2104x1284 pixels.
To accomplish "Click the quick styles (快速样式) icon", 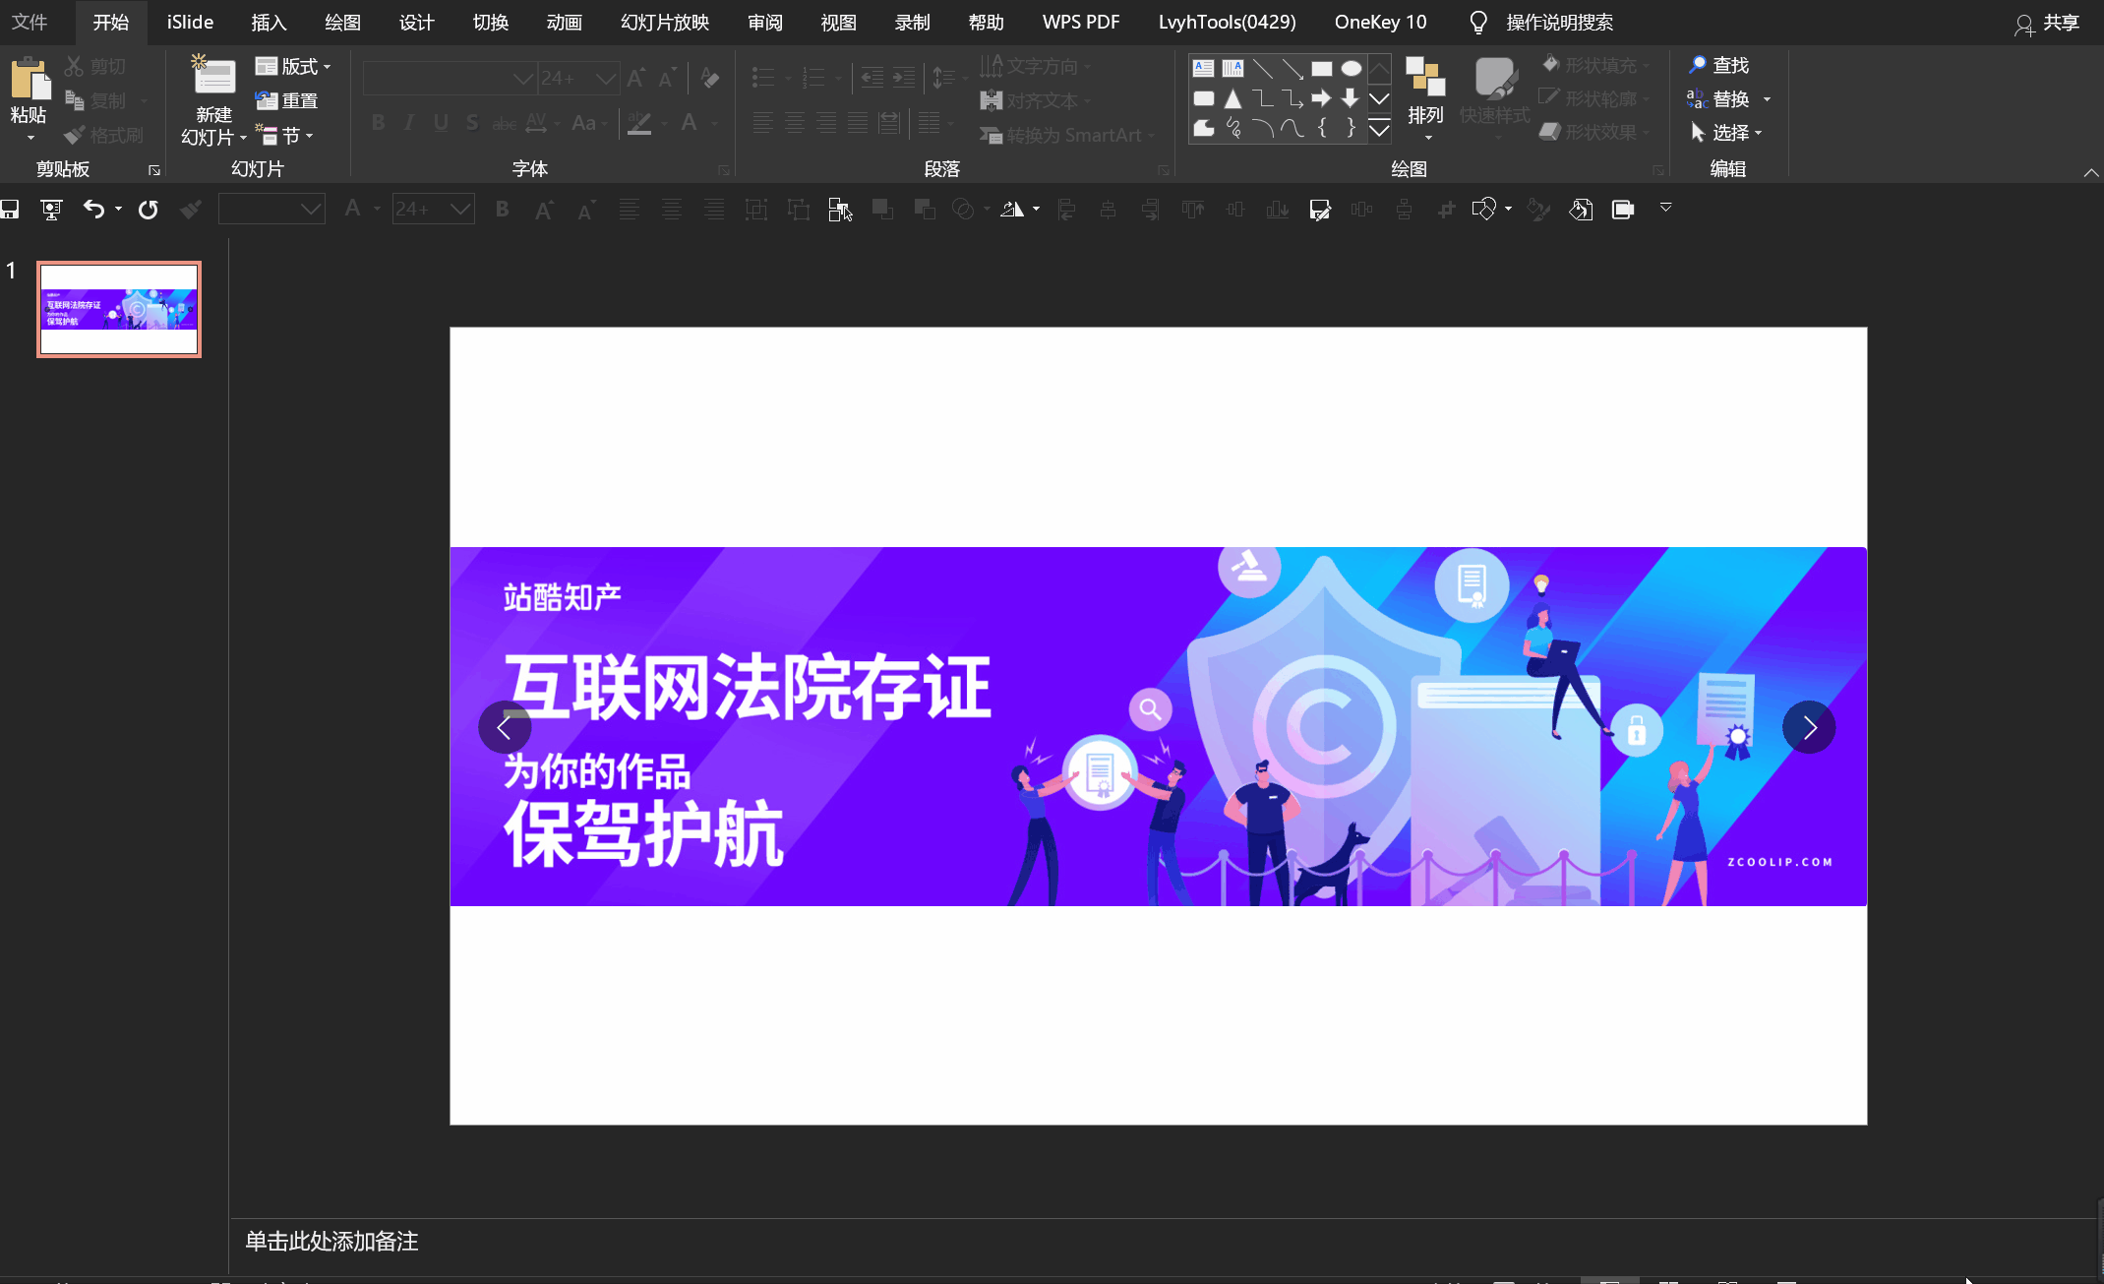I will pos(1494,79).
